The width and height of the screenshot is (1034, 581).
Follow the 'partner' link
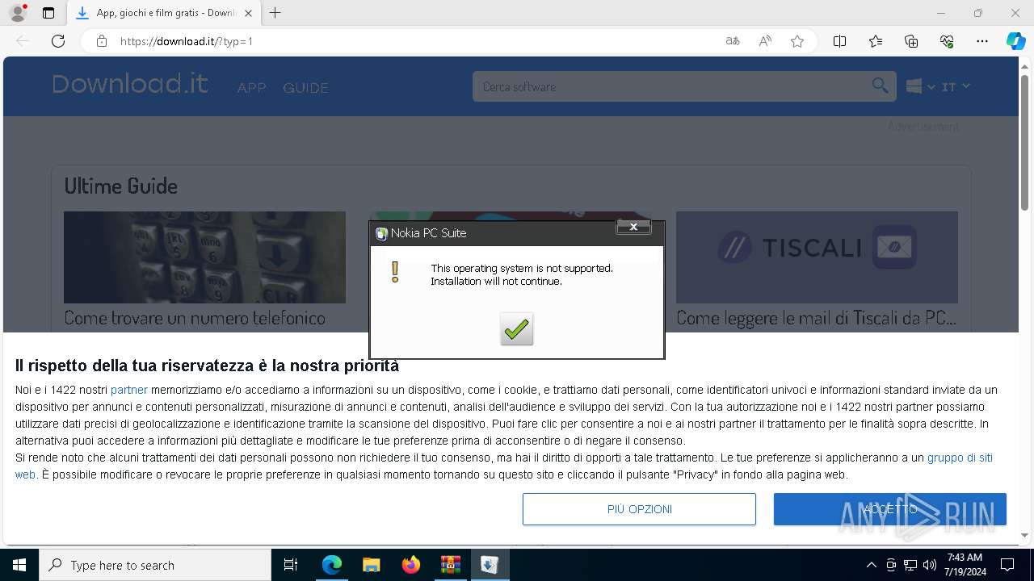129,390
